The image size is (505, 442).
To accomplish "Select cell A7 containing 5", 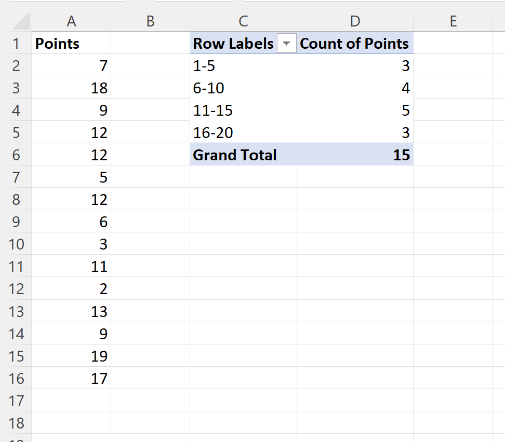I will click(72, 177).
